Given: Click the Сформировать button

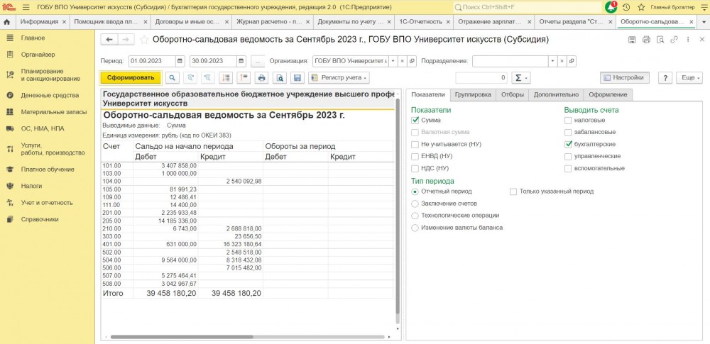Looking at the screenshot, I should pos(131,77).
